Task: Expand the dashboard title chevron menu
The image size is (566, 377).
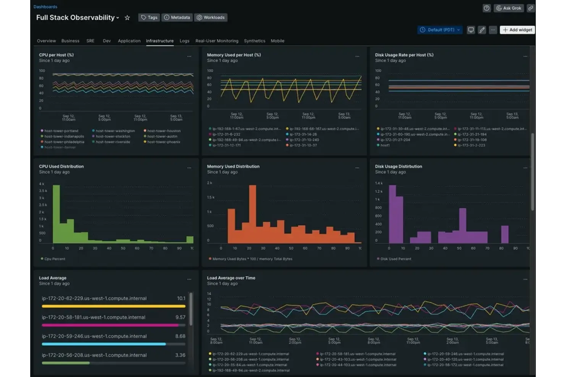Action: tap(117, 18)
